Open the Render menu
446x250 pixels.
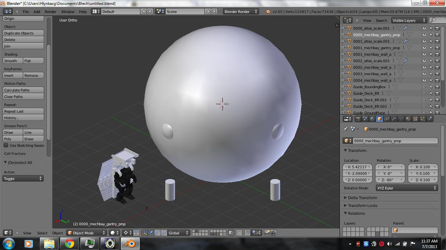[x=51, y=11]
